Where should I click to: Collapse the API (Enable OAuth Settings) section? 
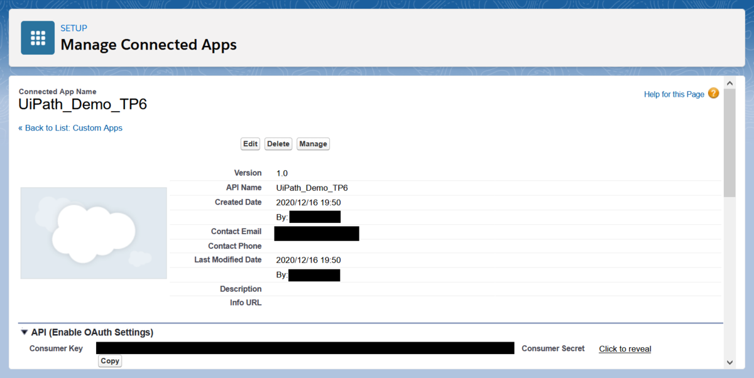tap(25, 332)
